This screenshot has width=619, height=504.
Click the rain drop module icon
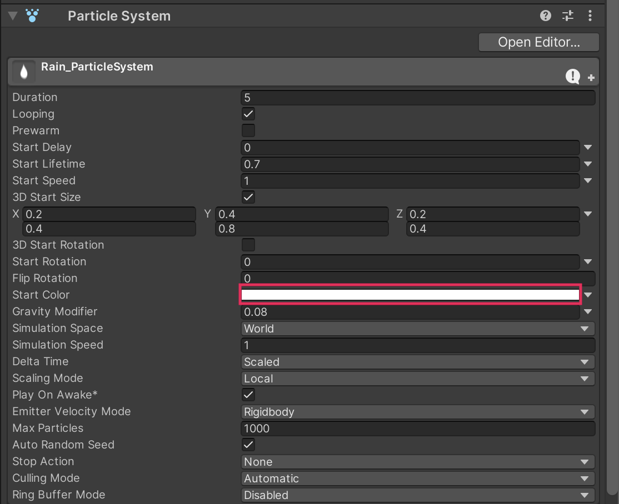click(23, 71)
